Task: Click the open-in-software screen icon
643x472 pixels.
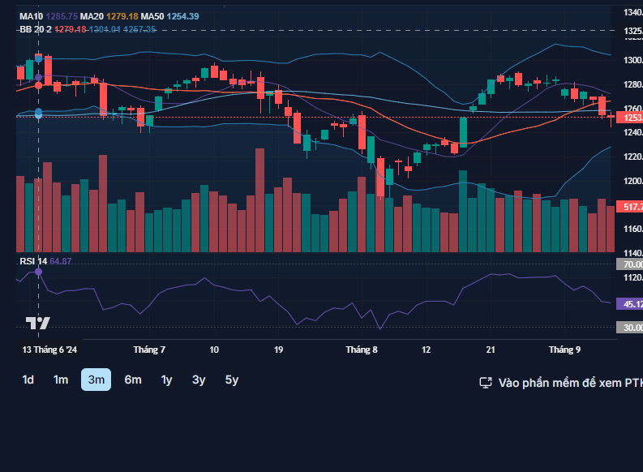Action: pos(486,382)
